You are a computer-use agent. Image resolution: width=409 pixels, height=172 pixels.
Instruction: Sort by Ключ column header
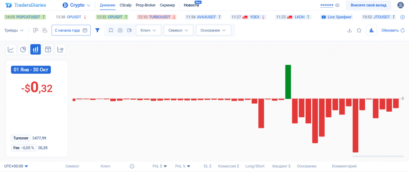click(x=105, y=166)
